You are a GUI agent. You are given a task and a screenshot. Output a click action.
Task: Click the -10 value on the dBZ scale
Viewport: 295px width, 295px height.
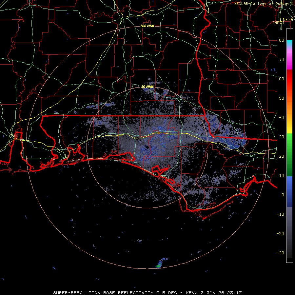[x=280, y=214]
